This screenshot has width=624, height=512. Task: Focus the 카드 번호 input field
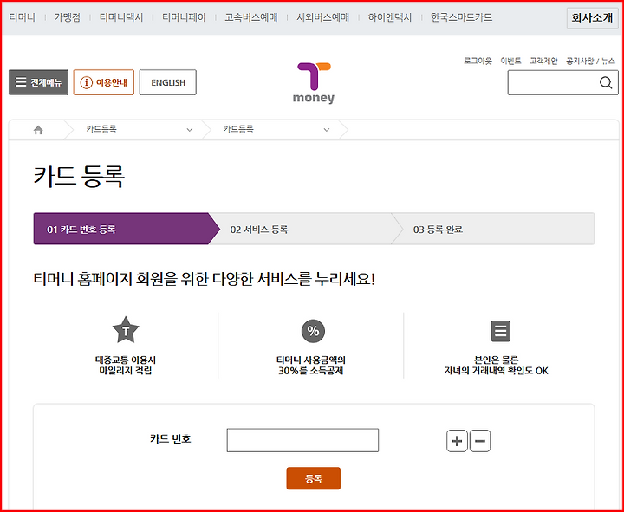coord(302,440)
